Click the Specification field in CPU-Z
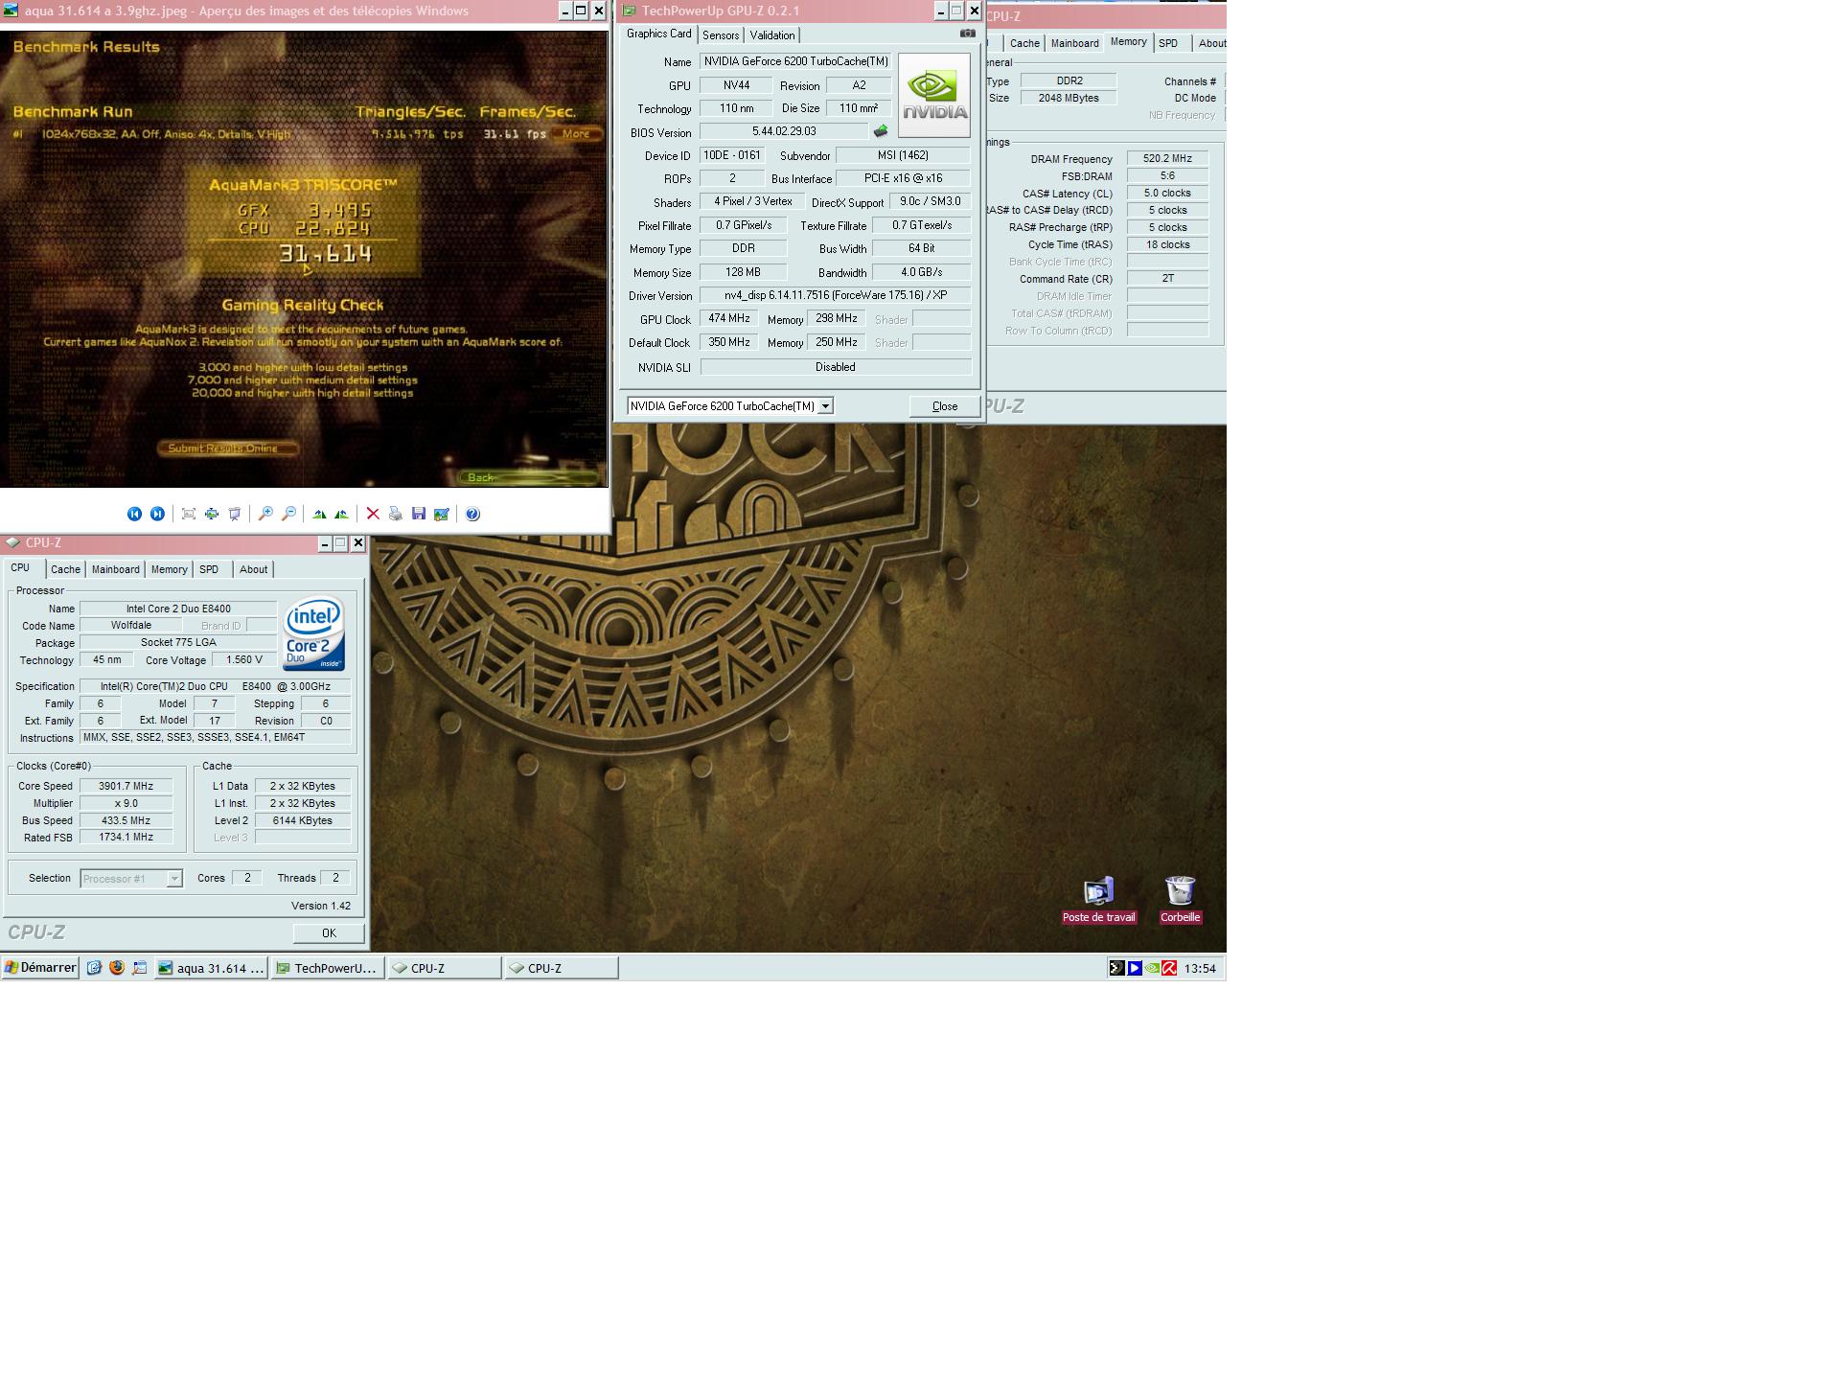 pos(216,686)
